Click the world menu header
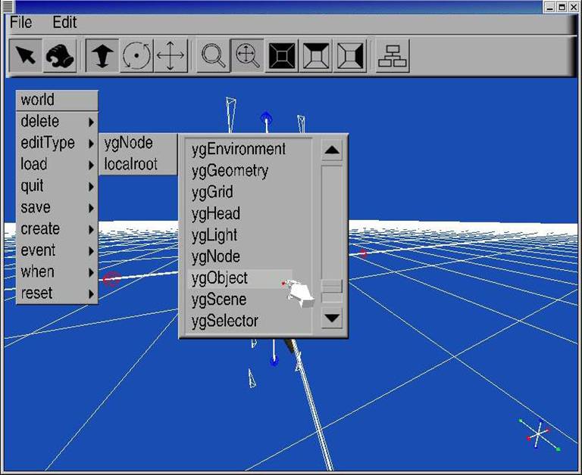The height and width of the screenshot is (475, 582). (57, 100)
